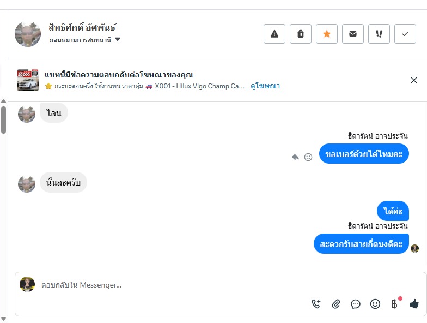Click the scrollbar down arrow
The width and height of the screenshot is (427, 323).
4,319
